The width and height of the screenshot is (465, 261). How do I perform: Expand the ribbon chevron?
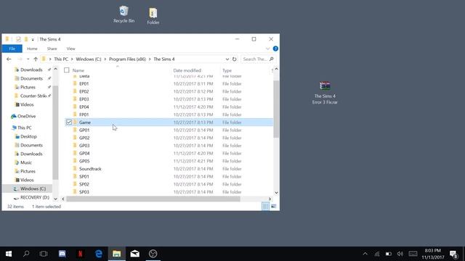[x=268, y=49]
